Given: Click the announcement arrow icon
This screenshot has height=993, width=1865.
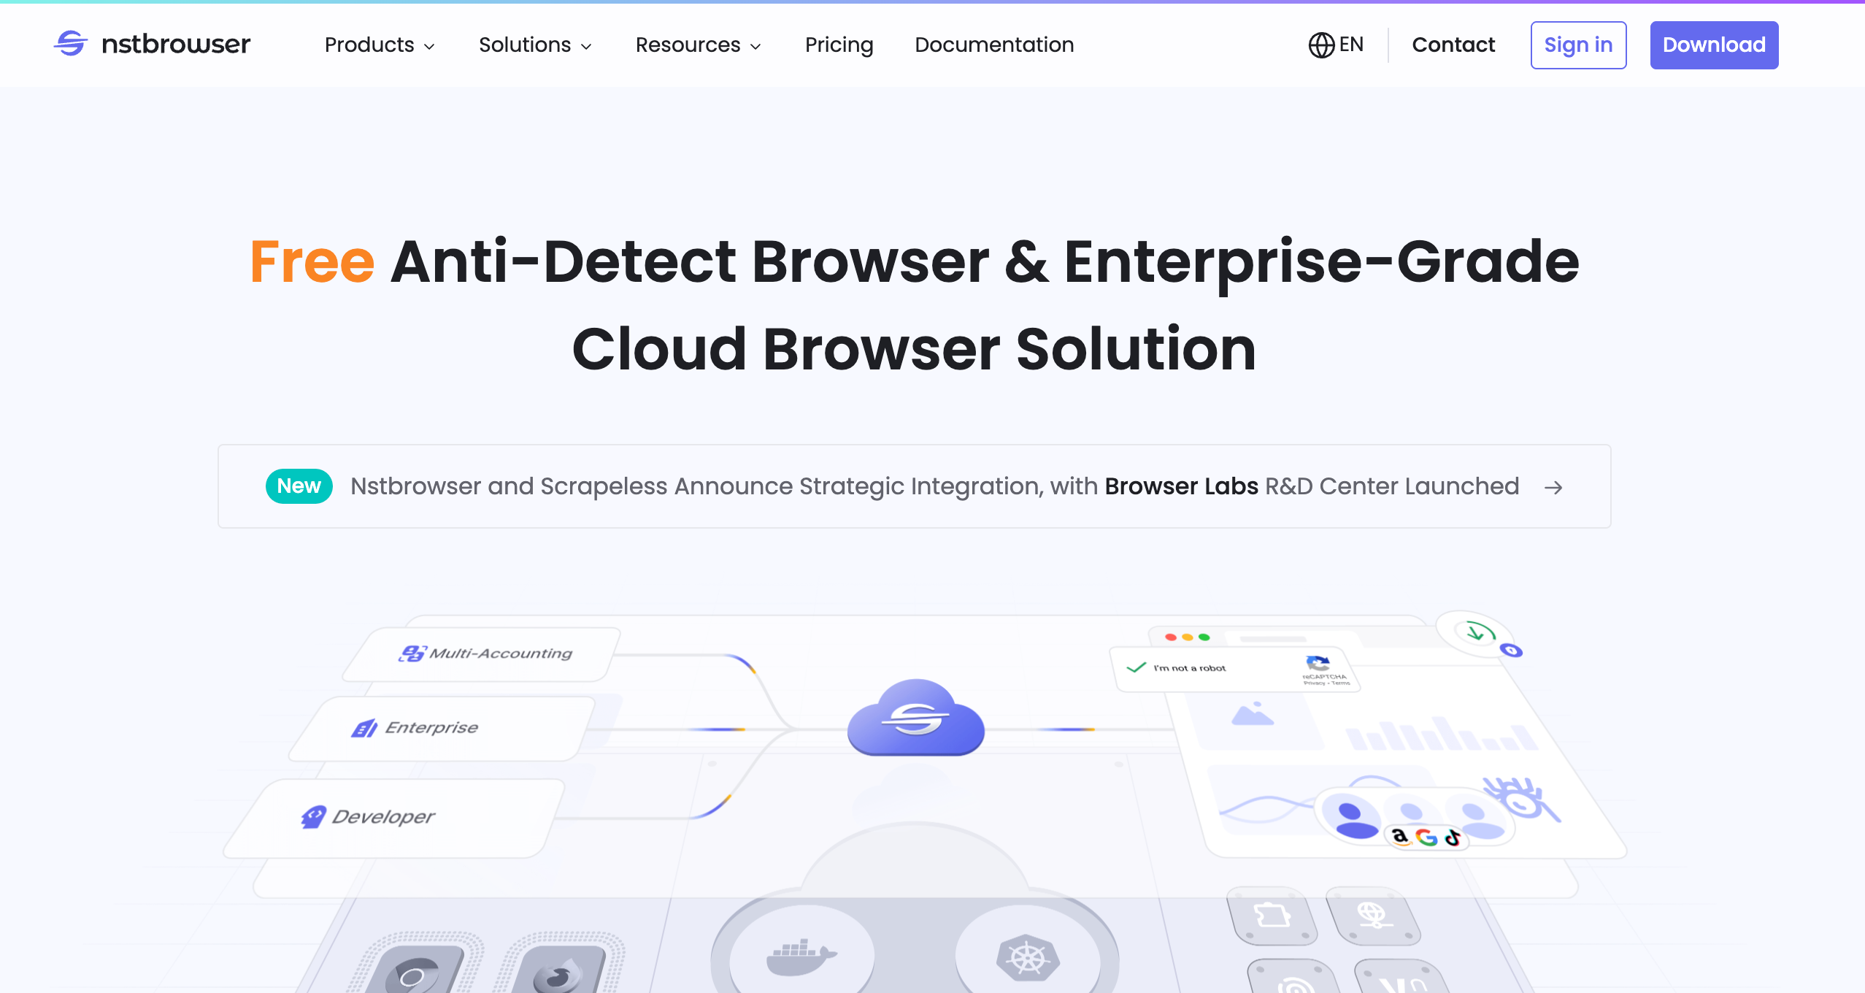Looking at the screenshot, I should [x=1553, y=487].
